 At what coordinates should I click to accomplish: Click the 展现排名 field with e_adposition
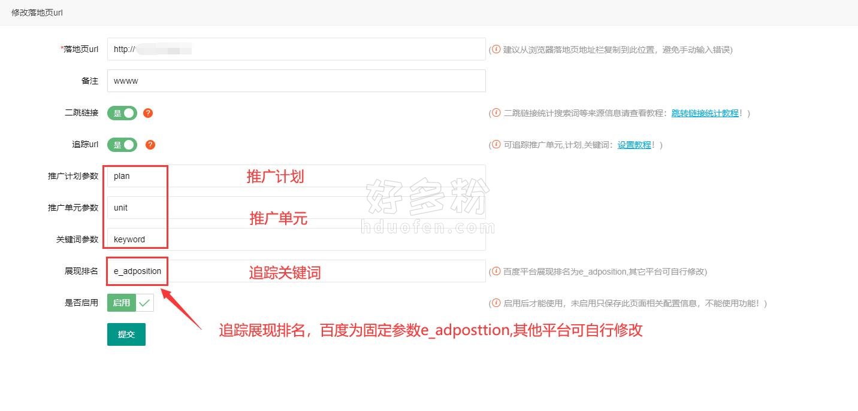[296, 271]
